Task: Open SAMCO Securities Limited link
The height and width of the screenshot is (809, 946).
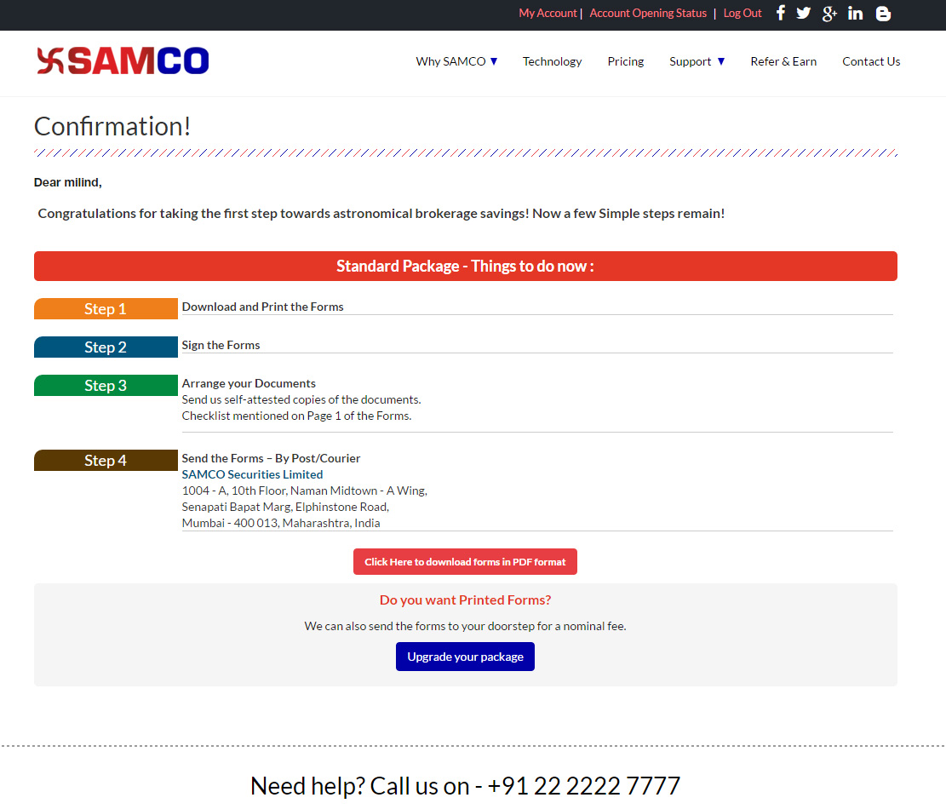Action: 252,475
